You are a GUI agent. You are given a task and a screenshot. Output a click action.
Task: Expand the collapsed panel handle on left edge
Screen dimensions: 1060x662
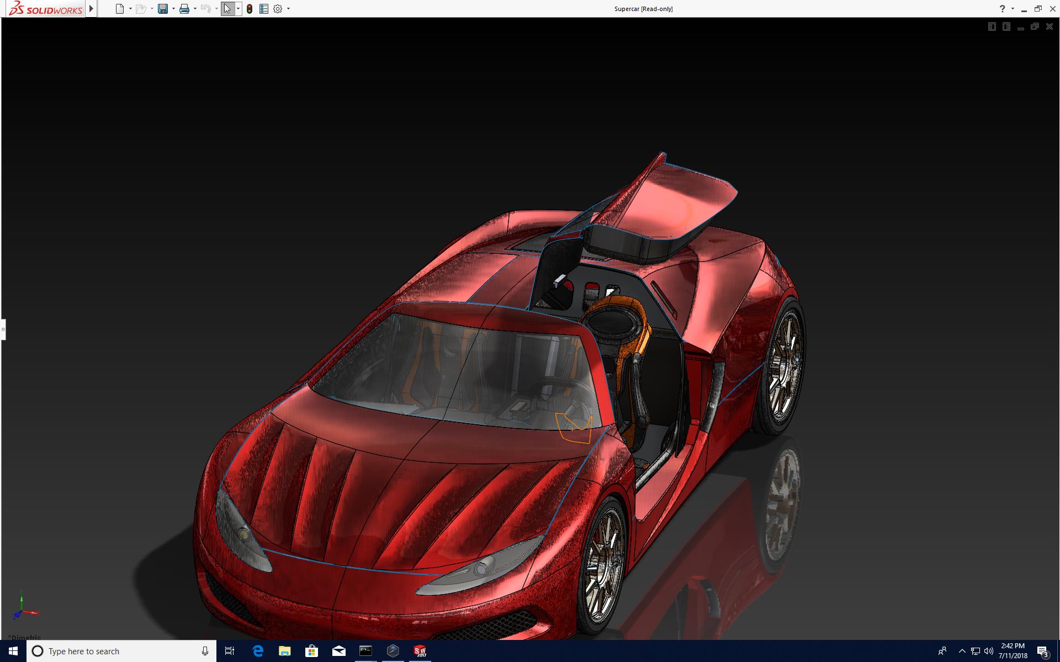pyautogui.click(x=3, y=329)
